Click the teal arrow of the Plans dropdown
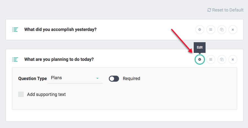Image resolution: width=248 pixels, height=128 pixels. coord(97,78)
